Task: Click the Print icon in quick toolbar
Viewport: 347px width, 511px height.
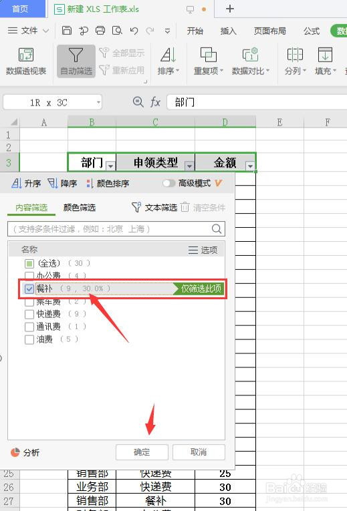Action: coord(100,30)
